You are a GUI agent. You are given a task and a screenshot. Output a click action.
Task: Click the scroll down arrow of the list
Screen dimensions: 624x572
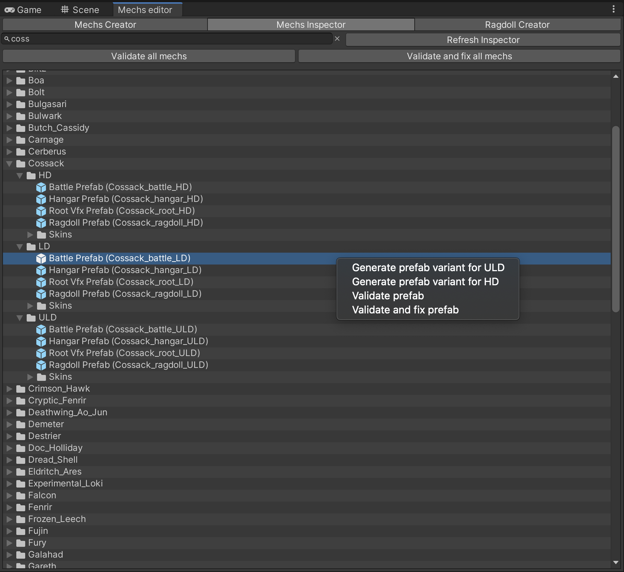point(616,562)
